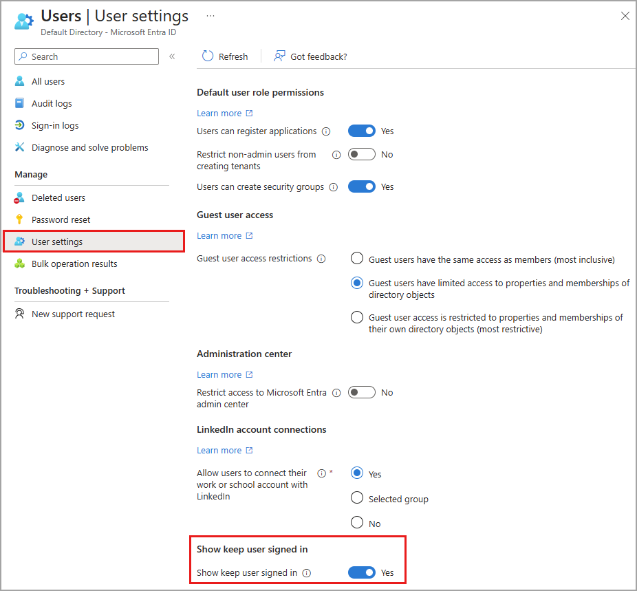637x591 pixels.
Task: Click the New support request headset icon
Action: (x=19, y=314)
